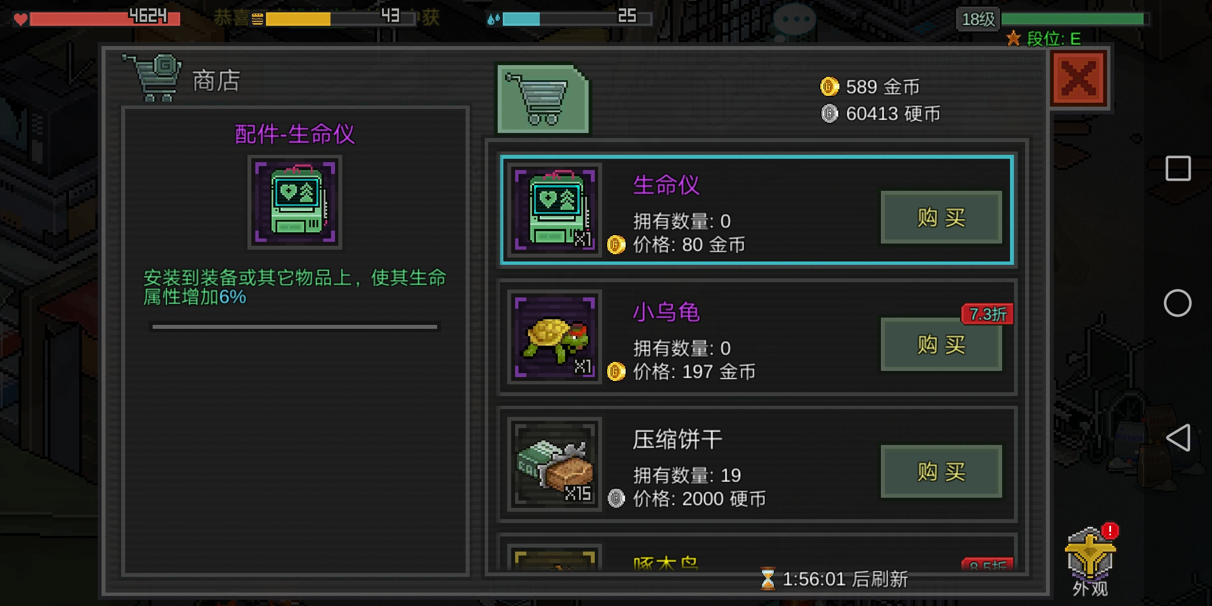
Task: Buy the 小乌龟 turtle pet
Action: tap(941, 345)
